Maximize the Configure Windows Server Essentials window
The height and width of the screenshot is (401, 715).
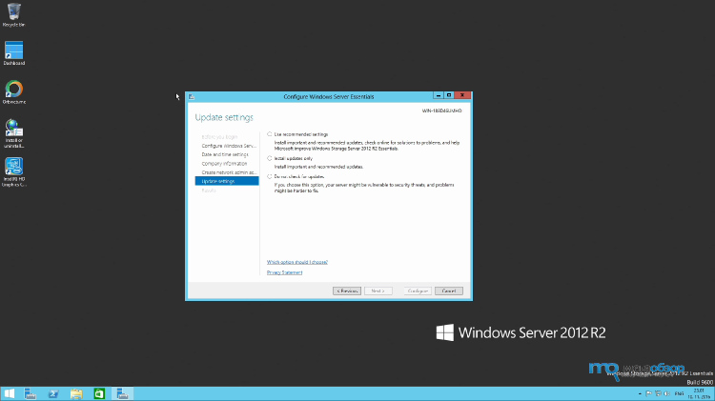(x=449, y=95)
